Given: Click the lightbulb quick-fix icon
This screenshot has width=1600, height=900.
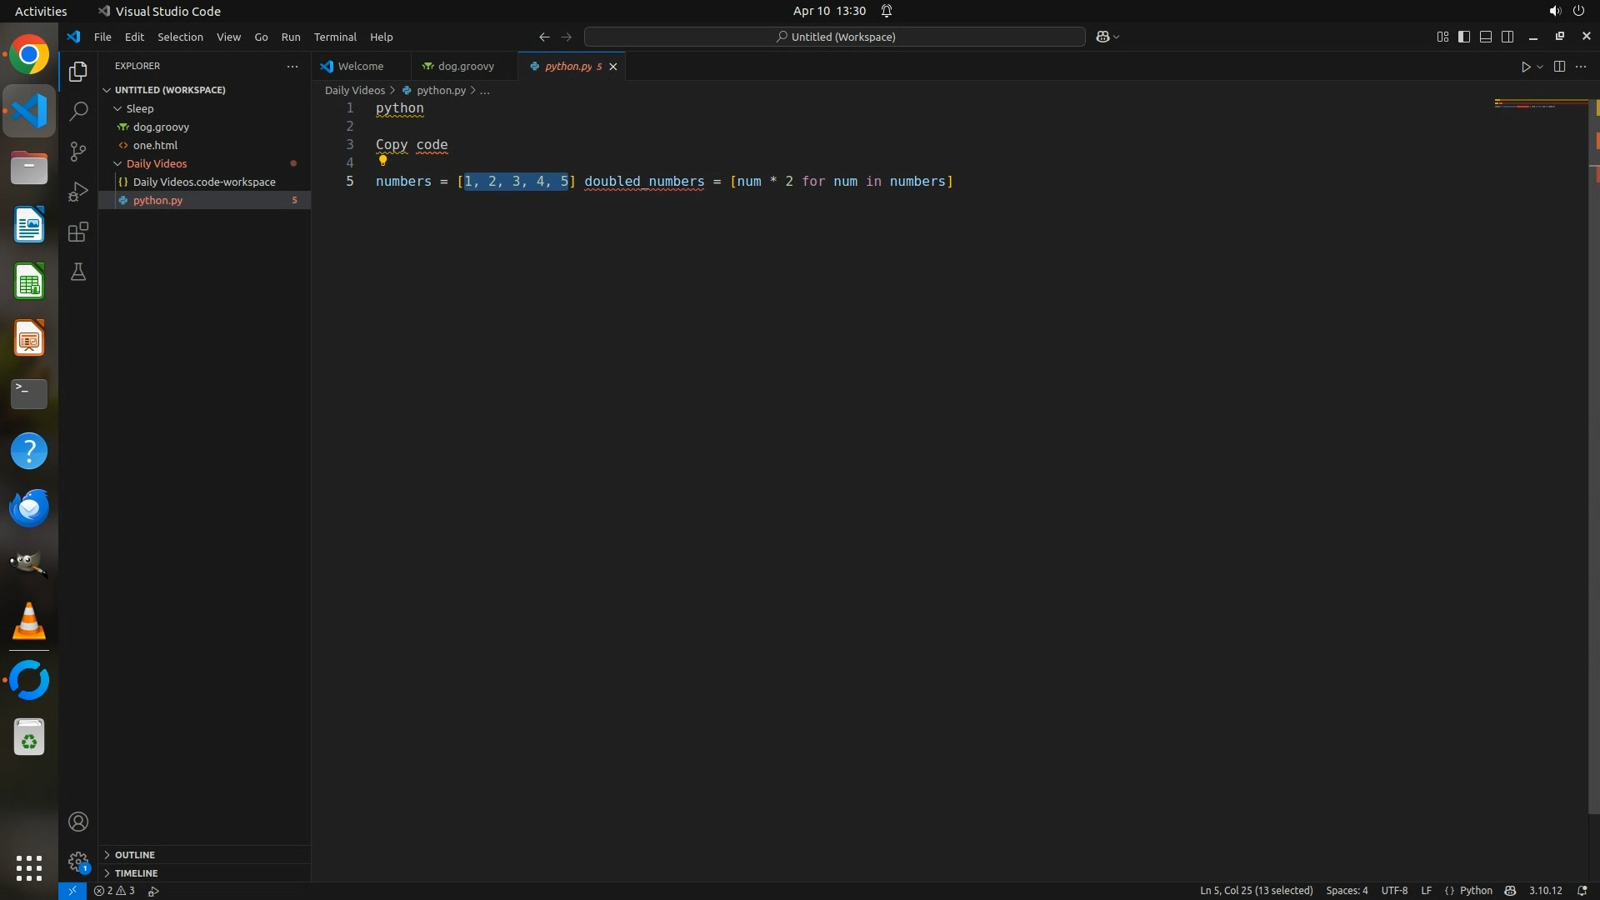Looking at the screenshot, I should [x=382, y=161].
